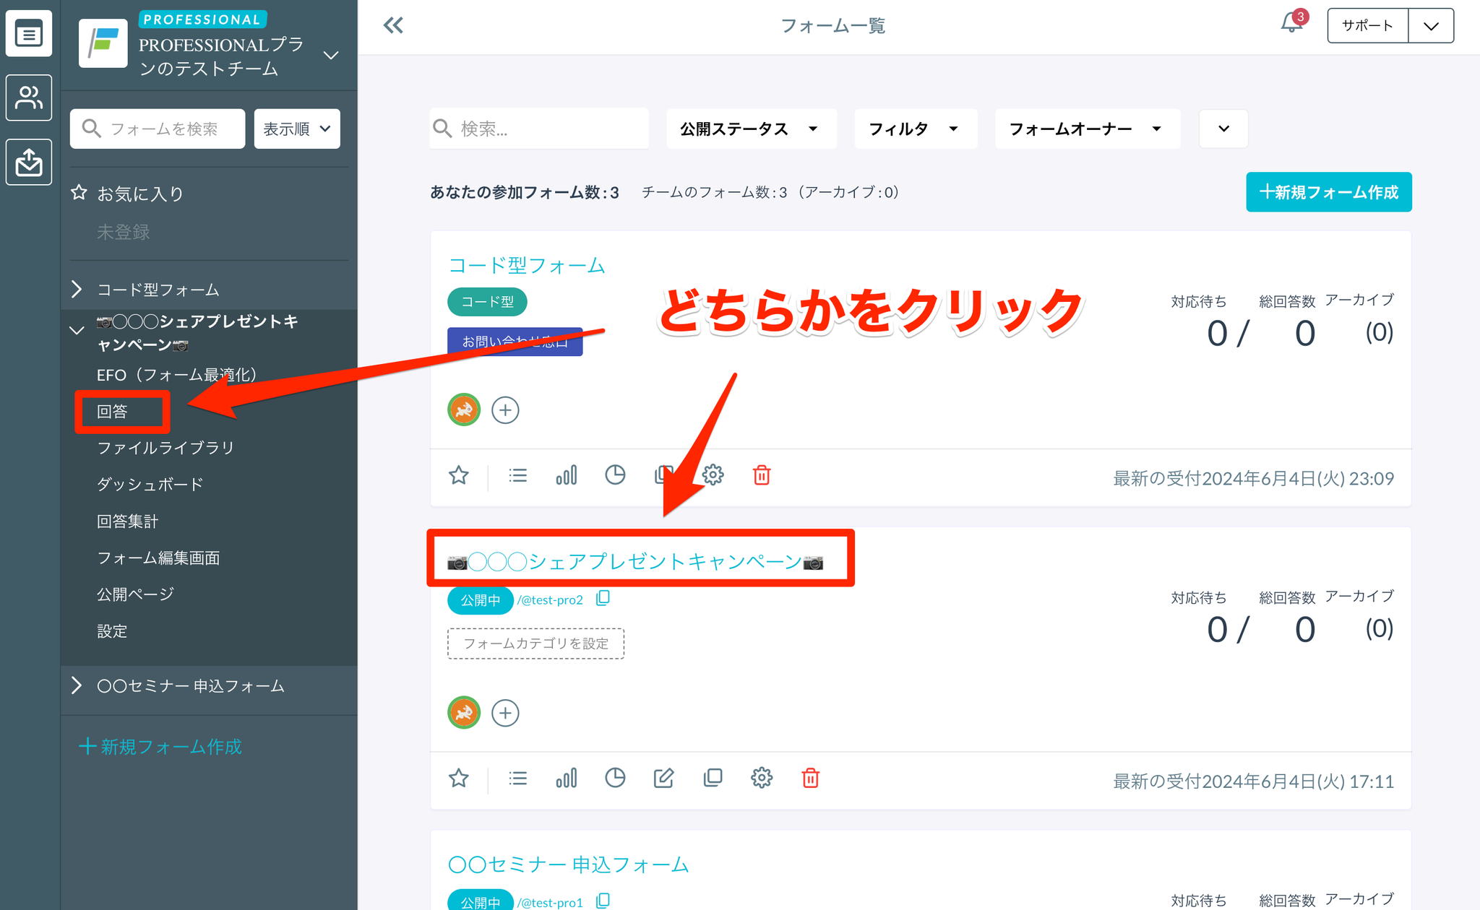
Task: Add member with plus circle on コード型フォーム card
Action: (505, 410)
